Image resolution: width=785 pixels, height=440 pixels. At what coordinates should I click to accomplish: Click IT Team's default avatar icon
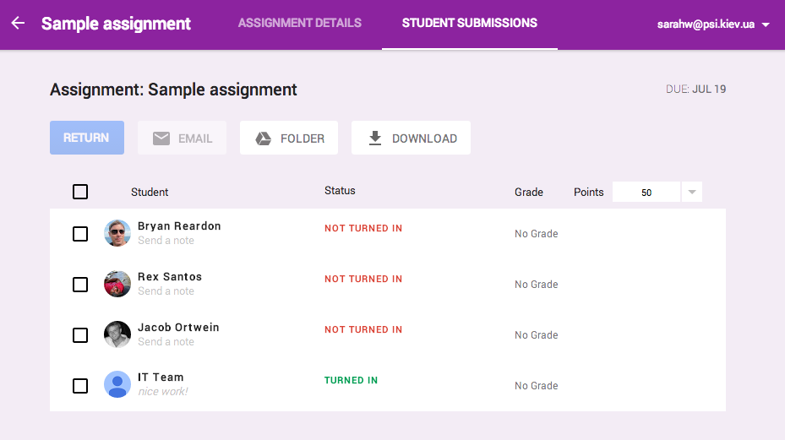coord(117,385)
